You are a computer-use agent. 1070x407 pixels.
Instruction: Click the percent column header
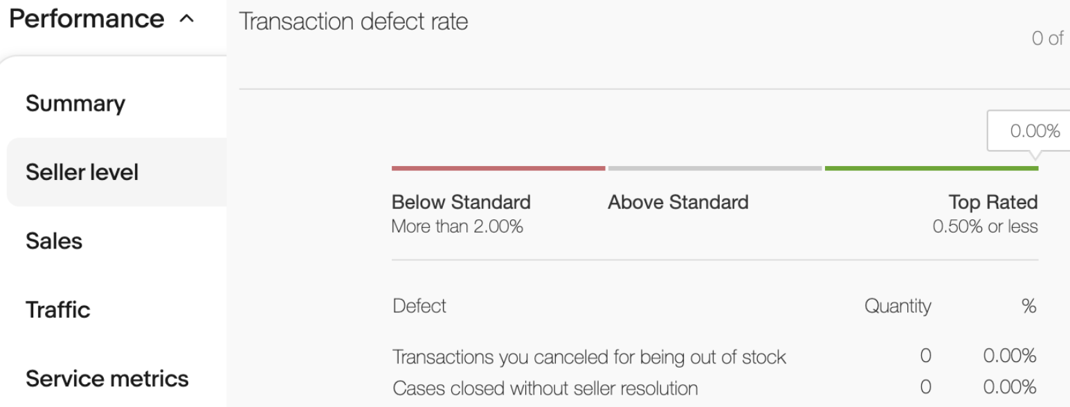pyautogui.click(x=1028, y=305)
